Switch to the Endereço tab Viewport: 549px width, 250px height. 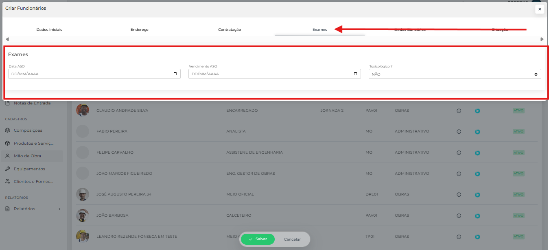pyautogui.click(x=139, y=30)
